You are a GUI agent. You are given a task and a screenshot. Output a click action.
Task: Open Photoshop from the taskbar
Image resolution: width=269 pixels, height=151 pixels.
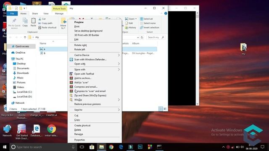click(x=140, y=147)
